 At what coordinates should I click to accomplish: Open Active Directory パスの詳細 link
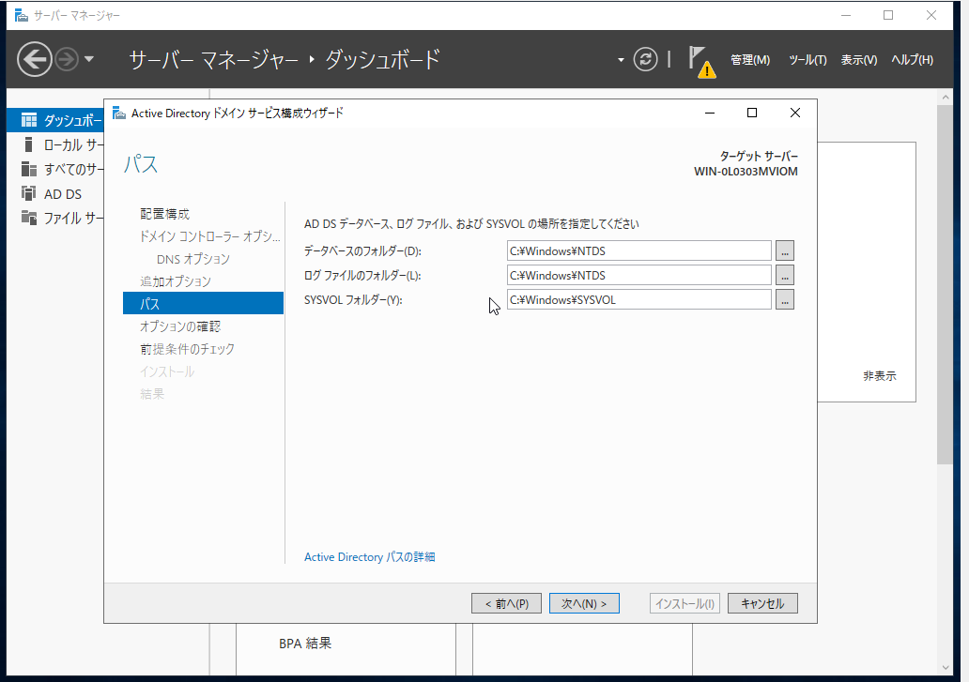[370, 557]
